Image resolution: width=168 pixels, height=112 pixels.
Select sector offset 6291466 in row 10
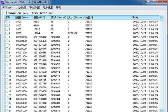coord(55,57)
